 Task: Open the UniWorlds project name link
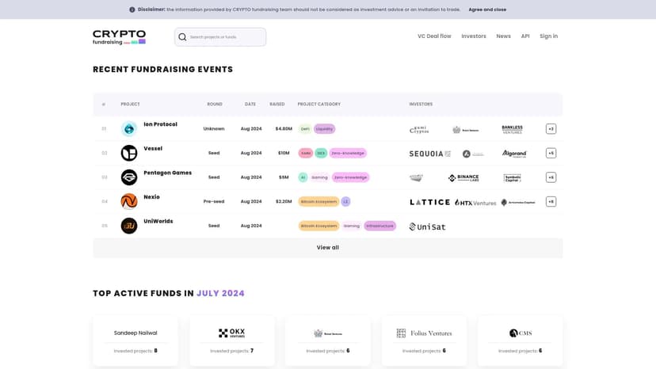[x=158, y=221]
